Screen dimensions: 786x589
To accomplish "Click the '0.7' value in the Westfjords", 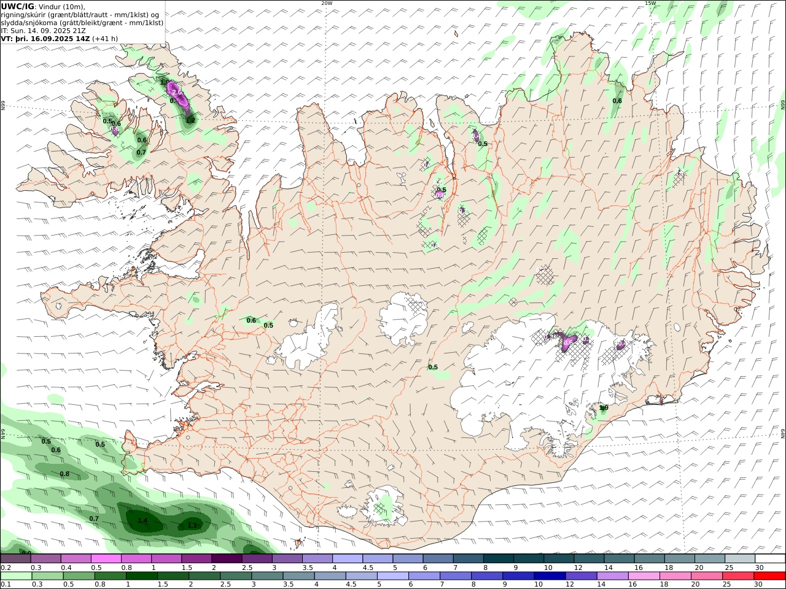I will 141,152.
